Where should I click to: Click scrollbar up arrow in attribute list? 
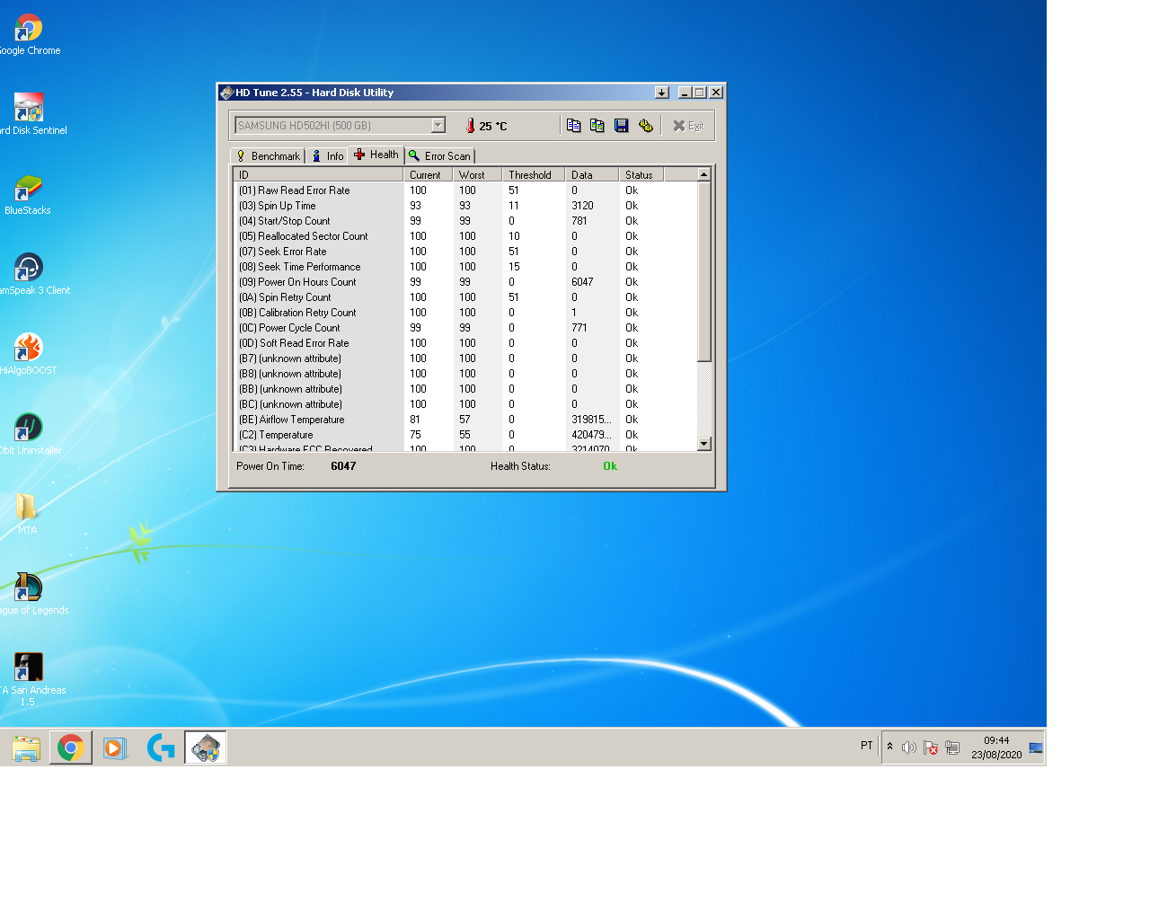point(704,174)
